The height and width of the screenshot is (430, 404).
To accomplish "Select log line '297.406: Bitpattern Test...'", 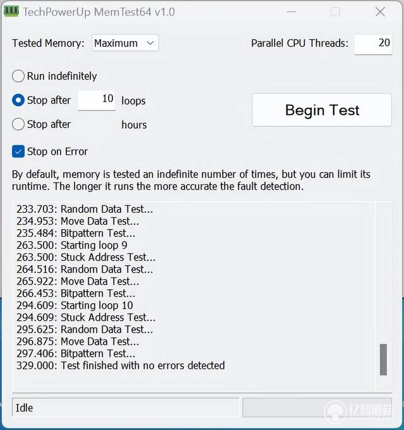I will coord(76,354).
